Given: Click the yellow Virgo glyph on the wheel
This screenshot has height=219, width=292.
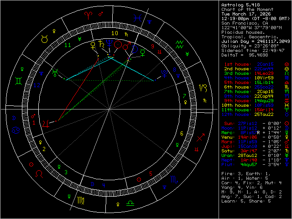Looking at the screenshot, I should click(81, 201).
